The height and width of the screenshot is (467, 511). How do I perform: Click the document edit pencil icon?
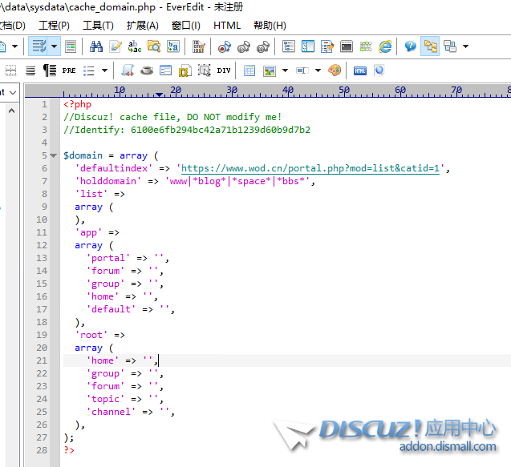pyautogui.click(x=116, y=46)
